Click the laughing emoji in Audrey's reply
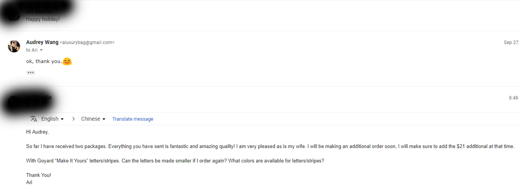The height and width of the screenshot is (189, 519). point(67,61)
